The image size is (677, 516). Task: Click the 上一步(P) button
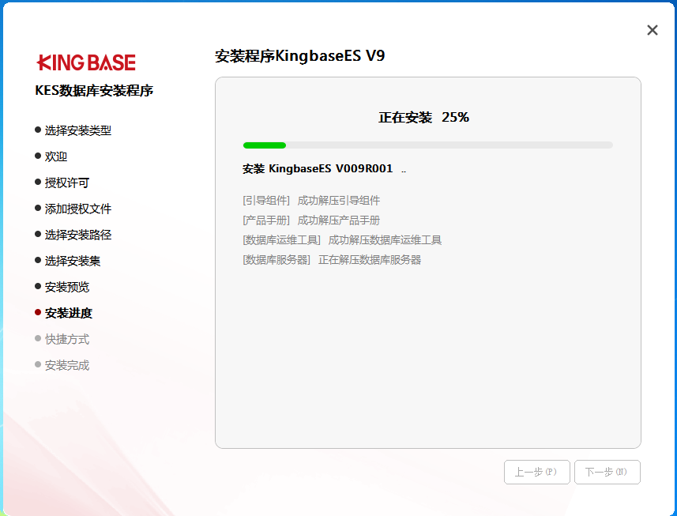coord(536,472)
